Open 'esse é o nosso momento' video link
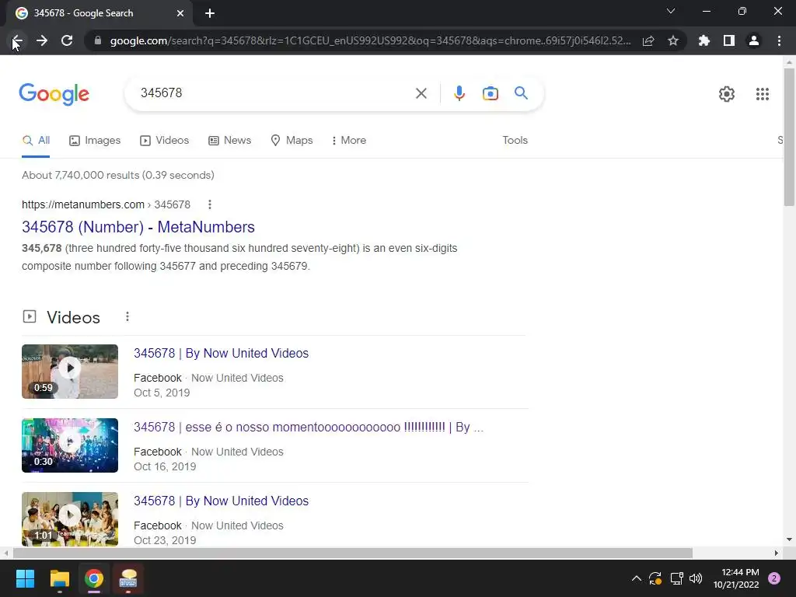 [309, 428]
